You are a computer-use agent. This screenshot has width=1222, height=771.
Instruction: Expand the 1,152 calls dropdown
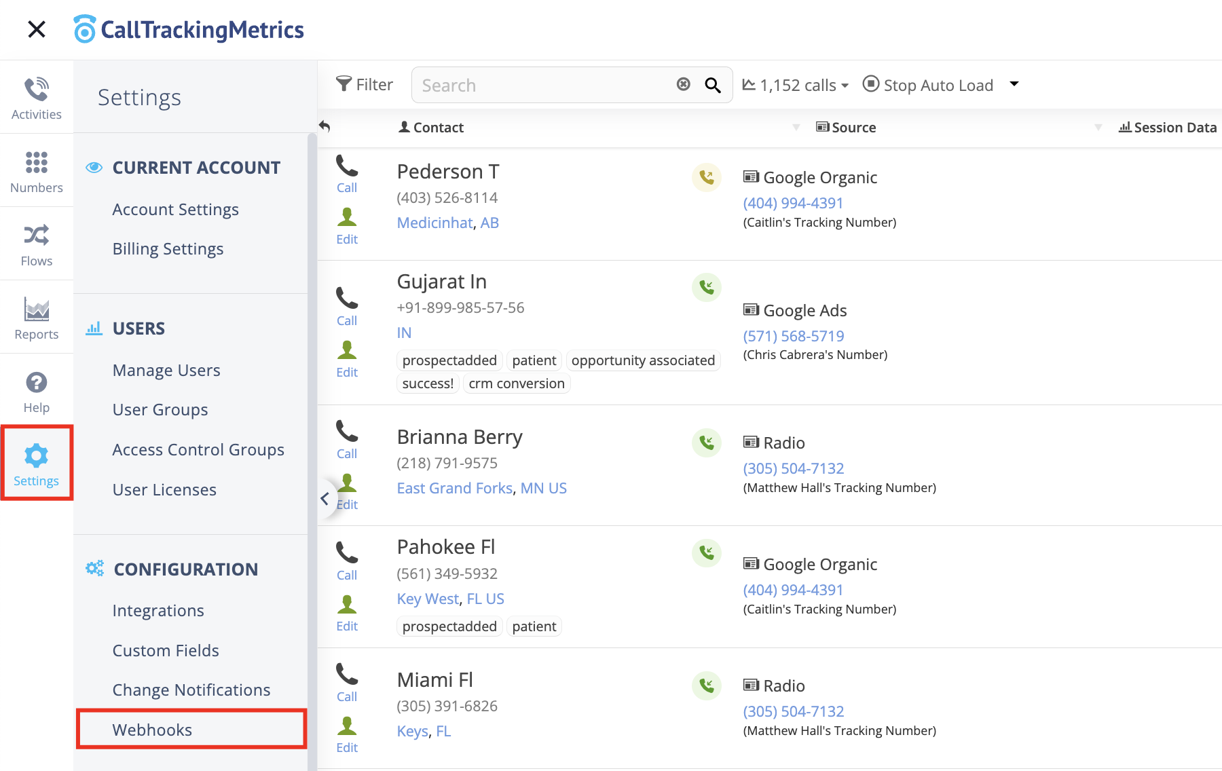pos(796,85)
